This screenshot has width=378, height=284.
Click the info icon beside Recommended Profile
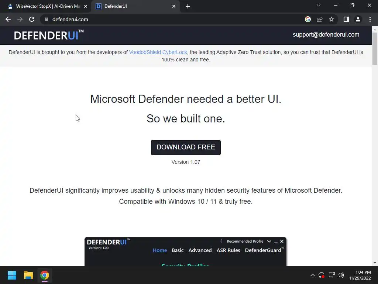(221, 241)
